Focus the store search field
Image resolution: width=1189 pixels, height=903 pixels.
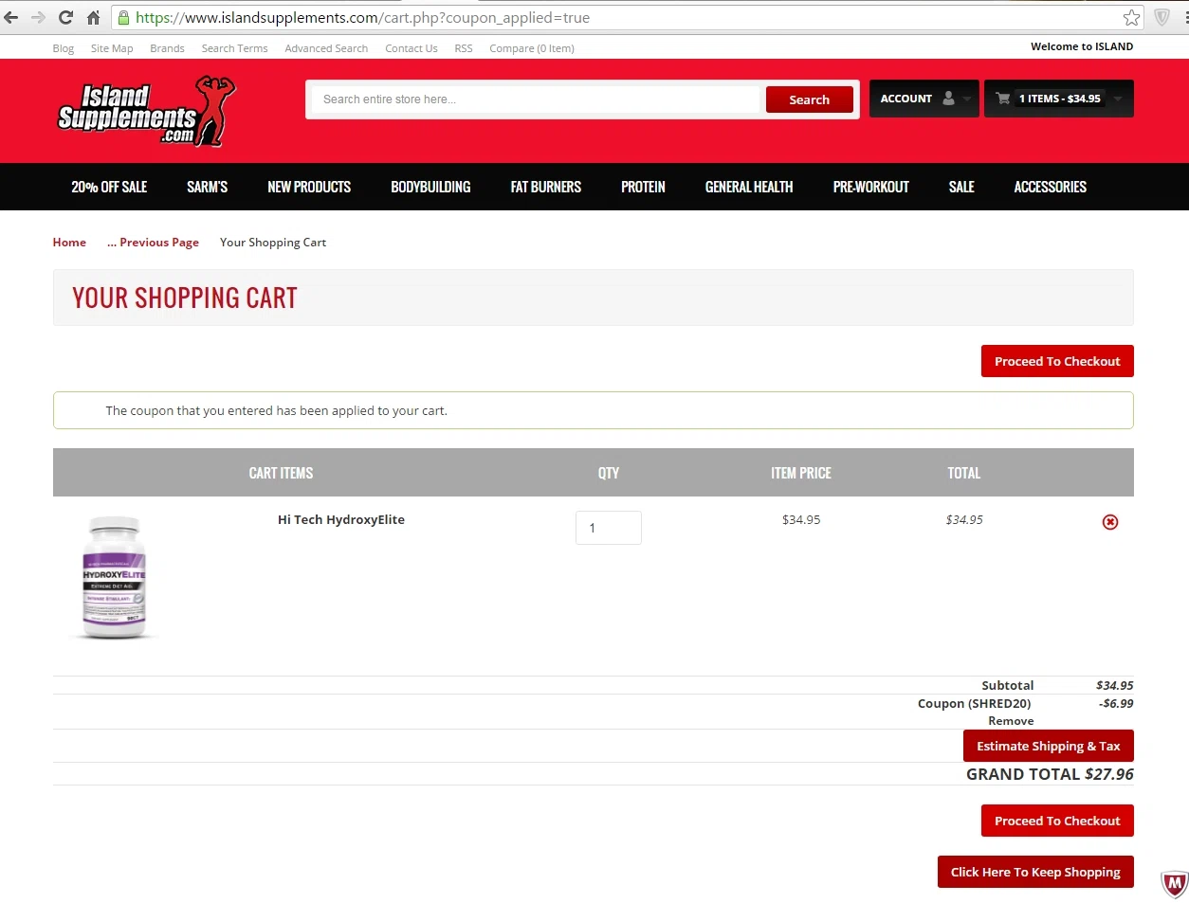tap(536, 99)
